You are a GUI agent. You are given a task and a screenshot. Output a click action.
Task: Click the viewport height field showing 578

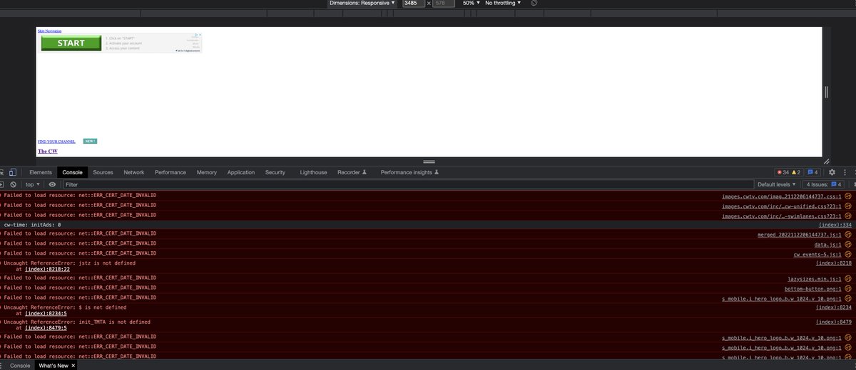tap(444, 3)
